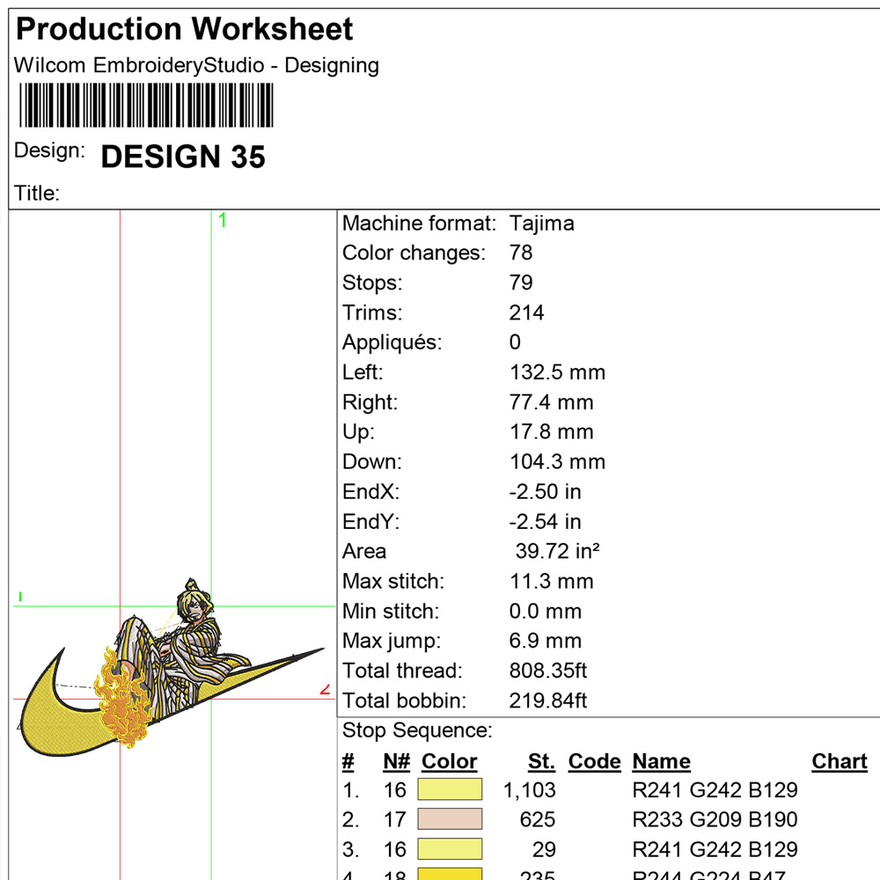Click the DESIGN 35 heading
The height and width of the screenshot is (880, 880).
coord(183,158)
